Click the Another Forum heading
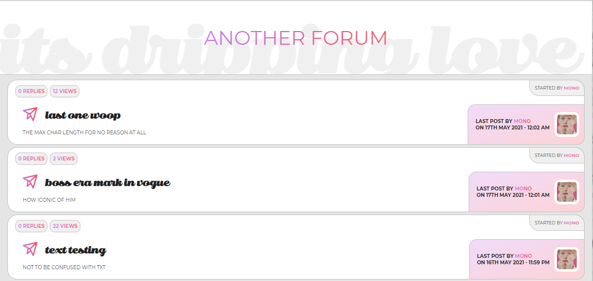This screenshot has width=593, height=281. [296, 38]
